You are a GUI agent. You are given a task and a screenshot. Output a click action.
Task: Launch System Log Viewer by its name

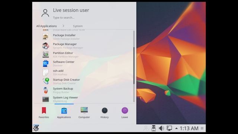click(x=65, y=98)
